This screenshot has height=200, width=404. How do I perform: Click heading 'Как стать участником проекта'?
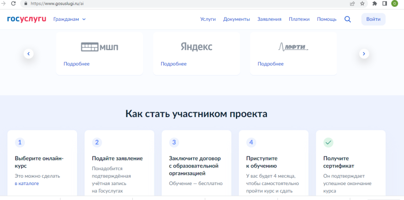(196, 114)
